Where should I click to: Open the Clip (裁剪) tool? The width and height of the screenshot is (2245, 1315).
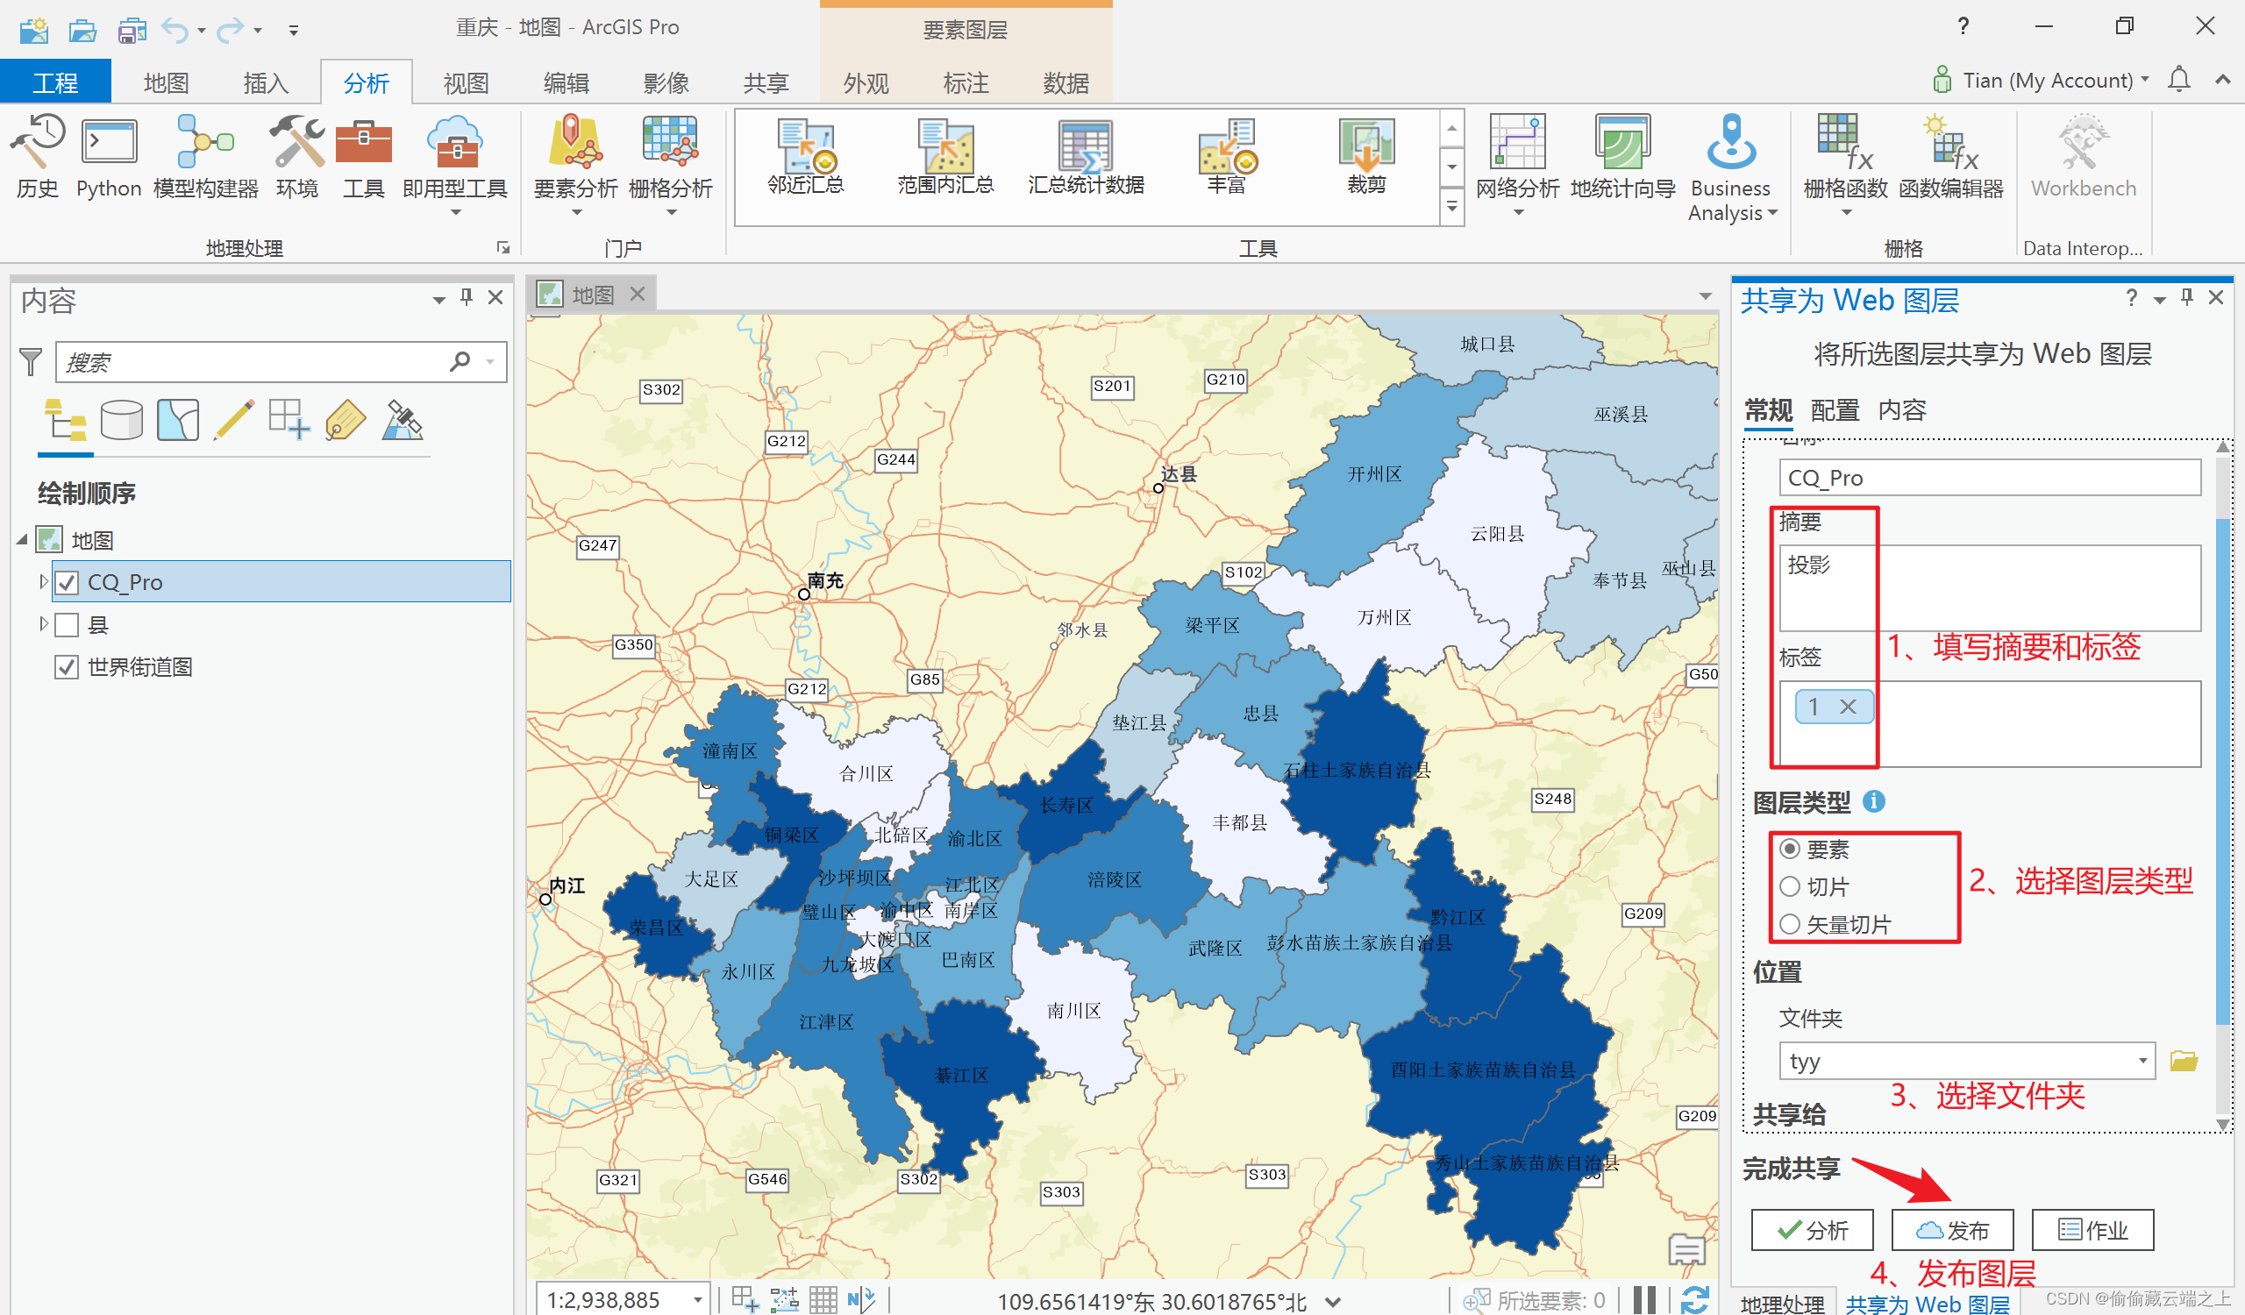tap(1365, 157)
